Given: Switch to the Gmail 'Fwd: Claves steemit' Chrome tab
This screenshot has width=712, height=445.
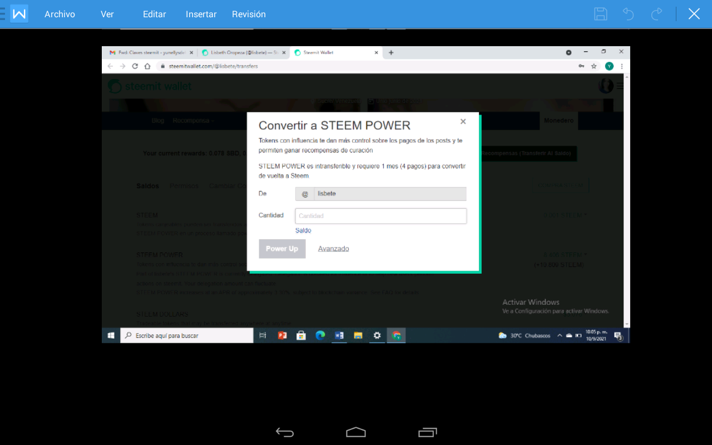Looking at the screenshot, I should 151,52.
